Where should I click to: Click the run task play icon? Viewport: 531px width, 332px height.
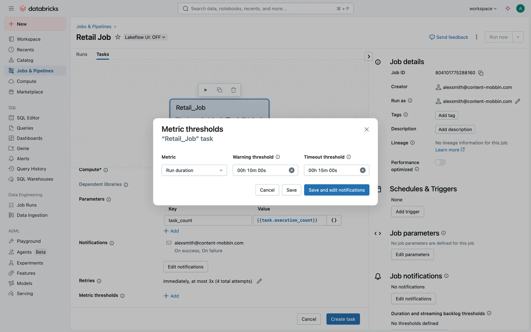205,90
